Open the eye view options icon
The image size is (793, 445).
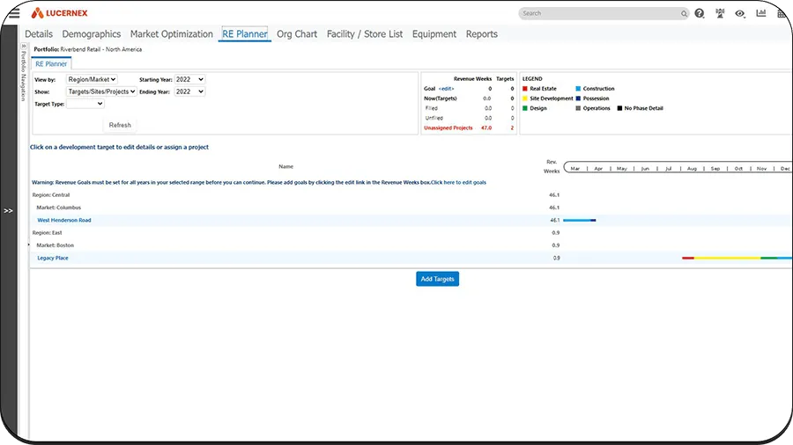tap(740, 13)
